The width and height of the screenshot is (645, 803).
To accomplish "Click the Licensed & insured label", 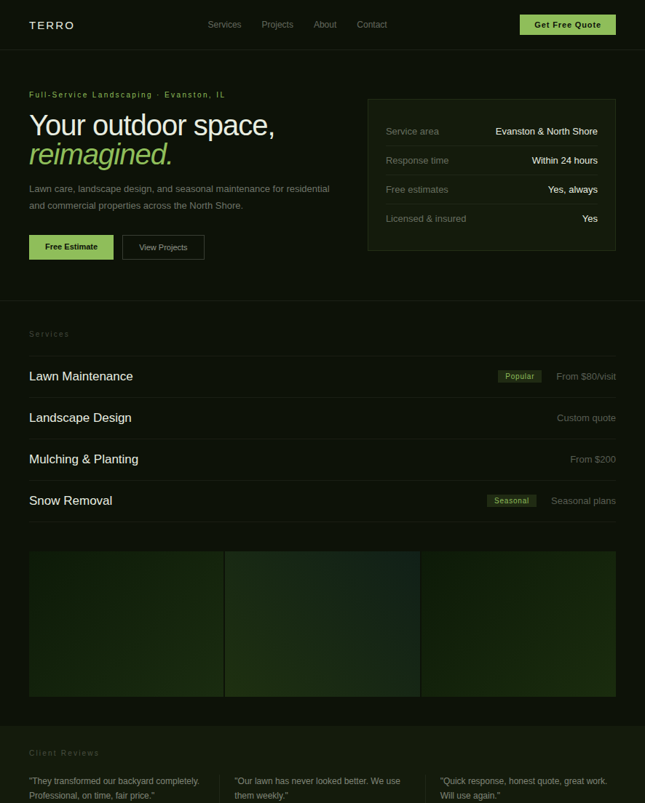I will (x=426, y=219).
